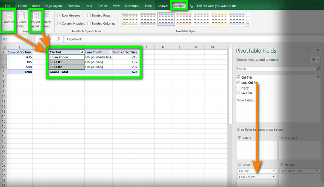Screen dimensions: 324x187
Task: Toggle the Banded Rows checkbox
Action: (89, 15)
